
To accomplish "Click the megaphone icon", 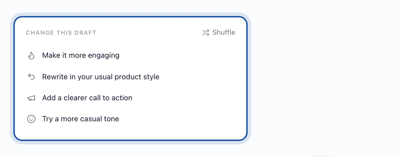I will pyautogui.click(x=31, y=98).
